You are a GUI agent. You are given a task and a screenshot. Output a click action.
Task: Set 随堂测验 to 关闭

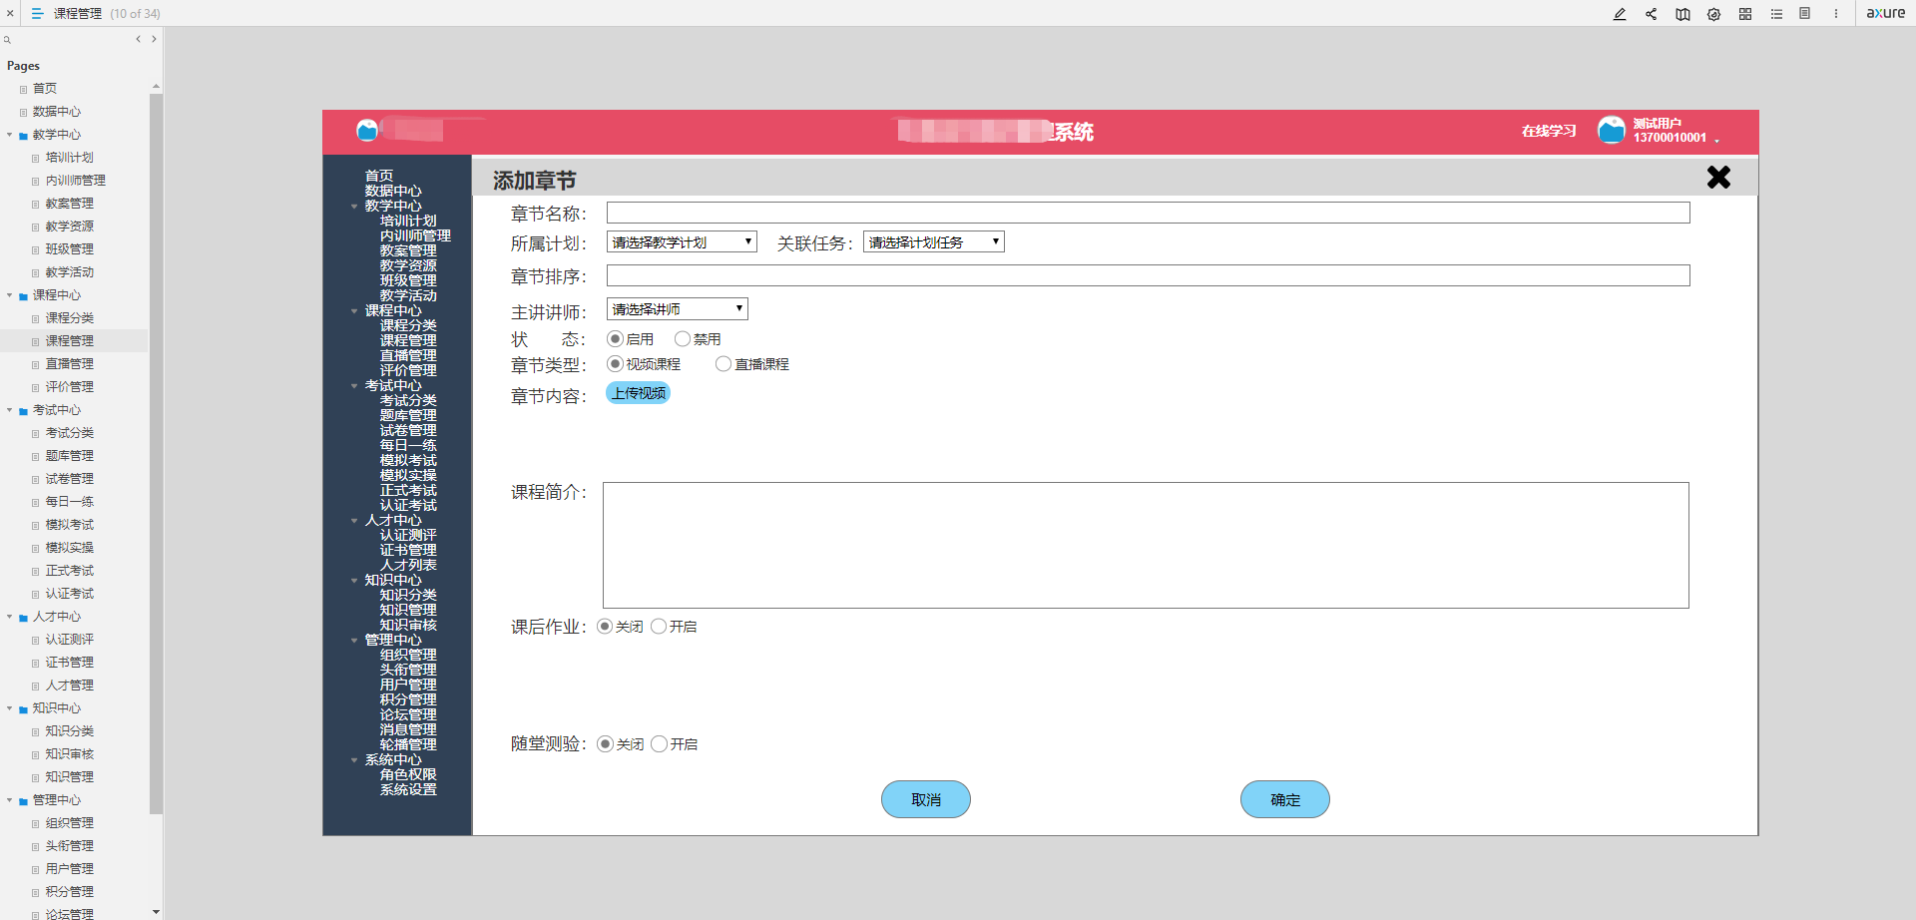pos(605,744)
